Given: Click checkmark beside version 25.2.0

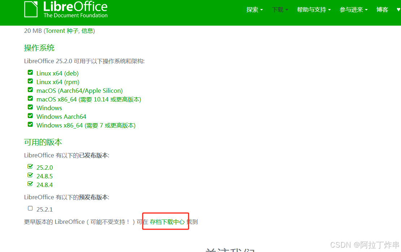Looking at the screenshot, I should pos(30,167).
